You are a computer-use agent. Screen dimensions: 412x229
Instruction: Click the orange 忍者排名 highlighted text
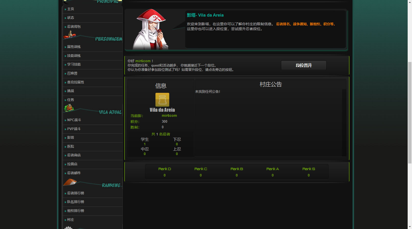coord(283,24)
